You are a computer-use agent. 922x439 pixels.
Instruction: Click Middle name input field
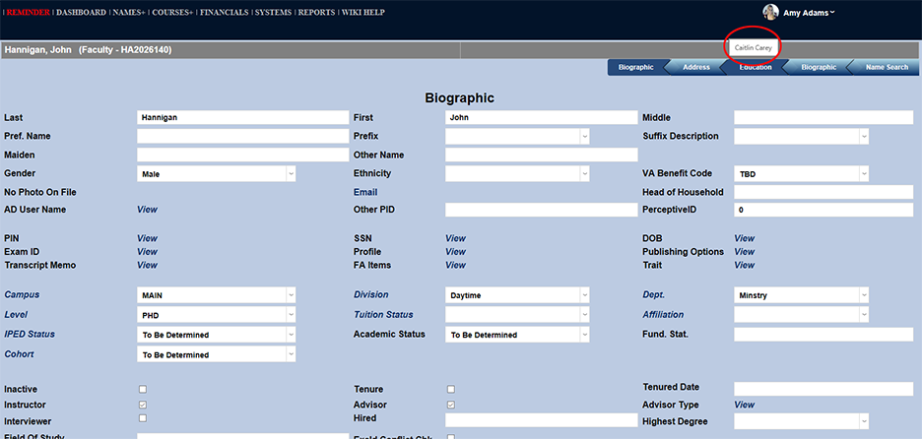[x=823, y=117]
